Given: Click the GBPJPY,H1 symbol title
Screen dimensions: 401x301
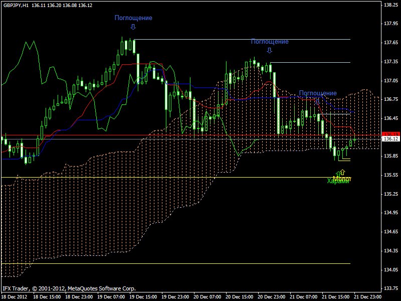Looking at the screenshot, I should click(15, 5).
